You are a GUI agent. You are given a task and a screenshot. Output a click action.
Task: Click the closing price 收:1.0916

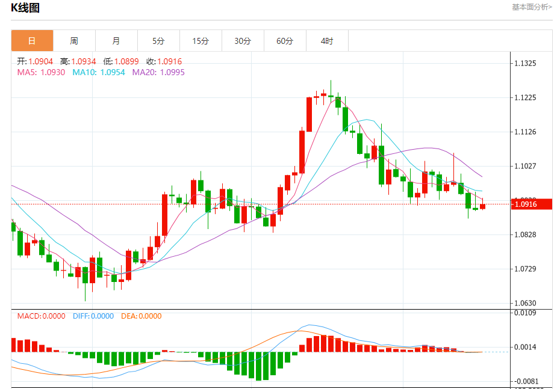(164, 61)
